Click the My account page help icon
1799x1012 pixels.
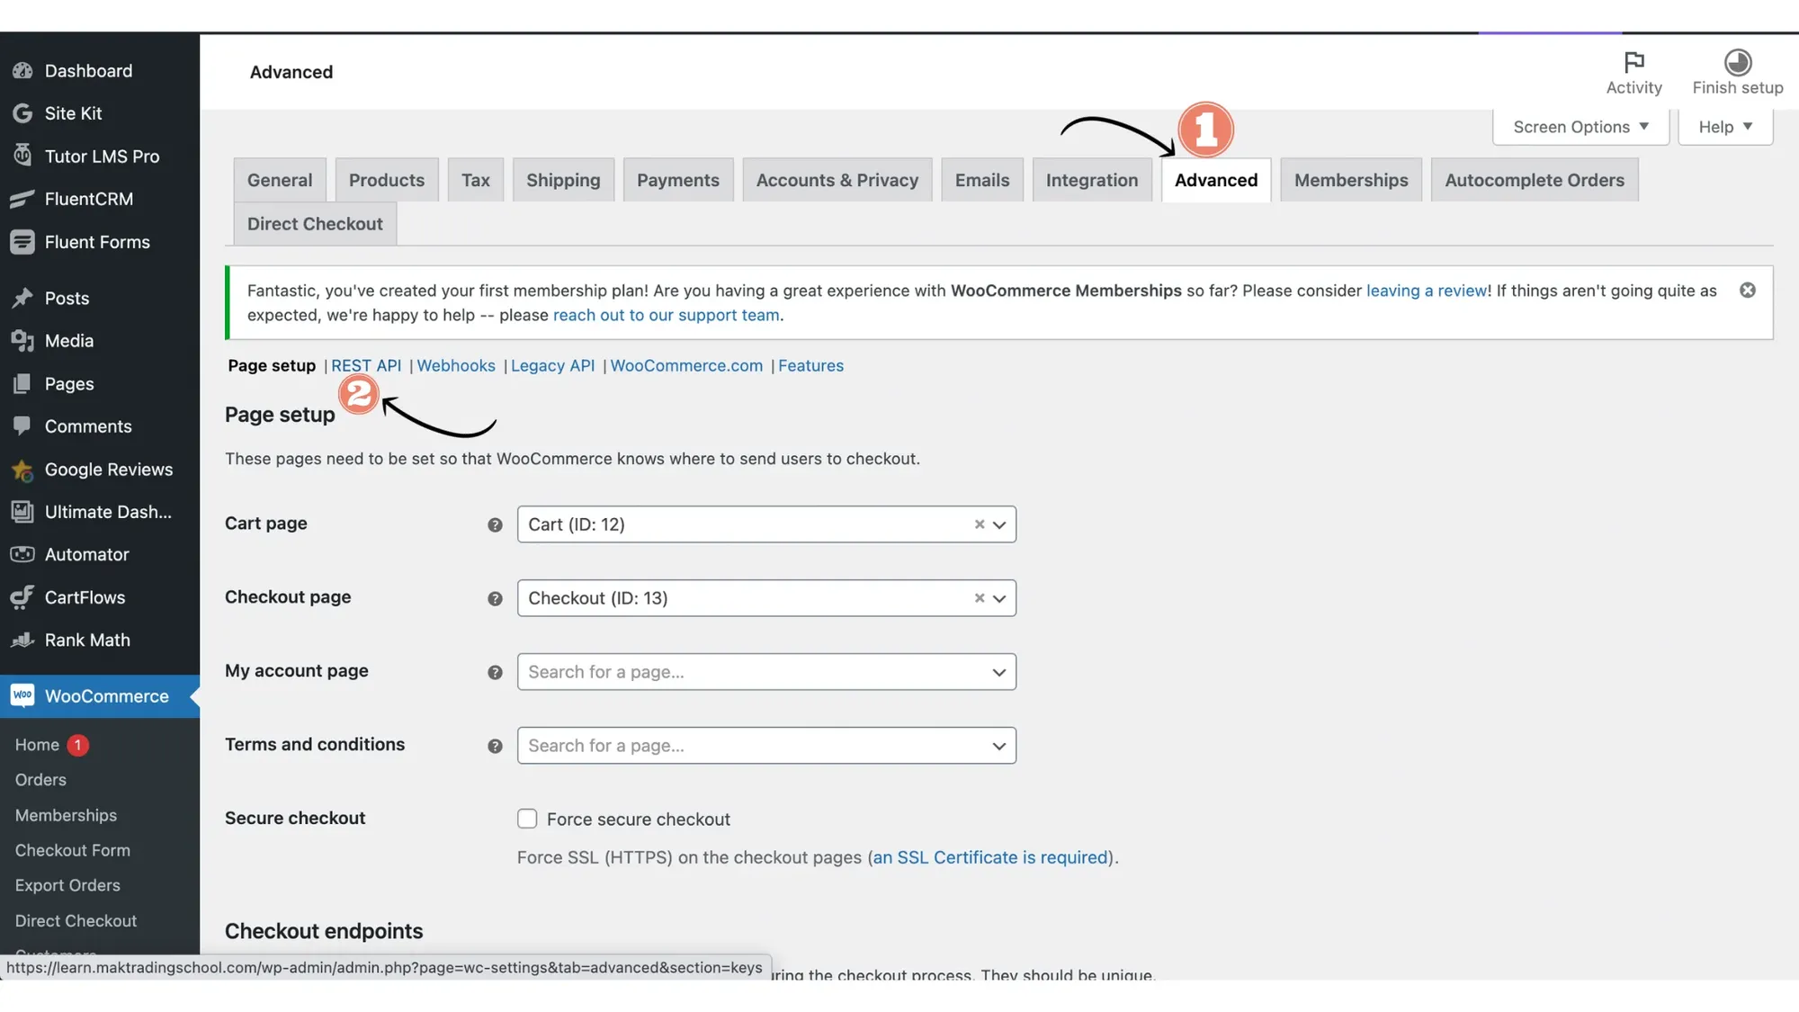(495, 673)
